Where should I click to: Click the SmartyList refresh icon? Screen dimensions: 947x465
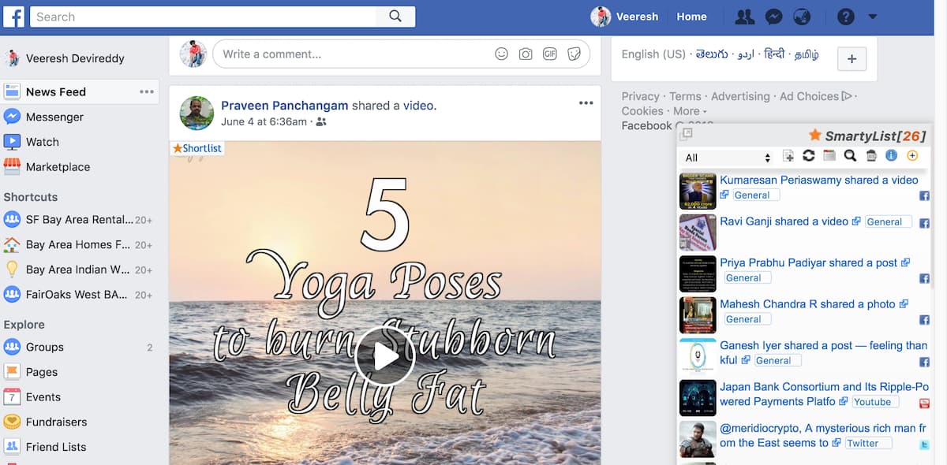[809, 156]
